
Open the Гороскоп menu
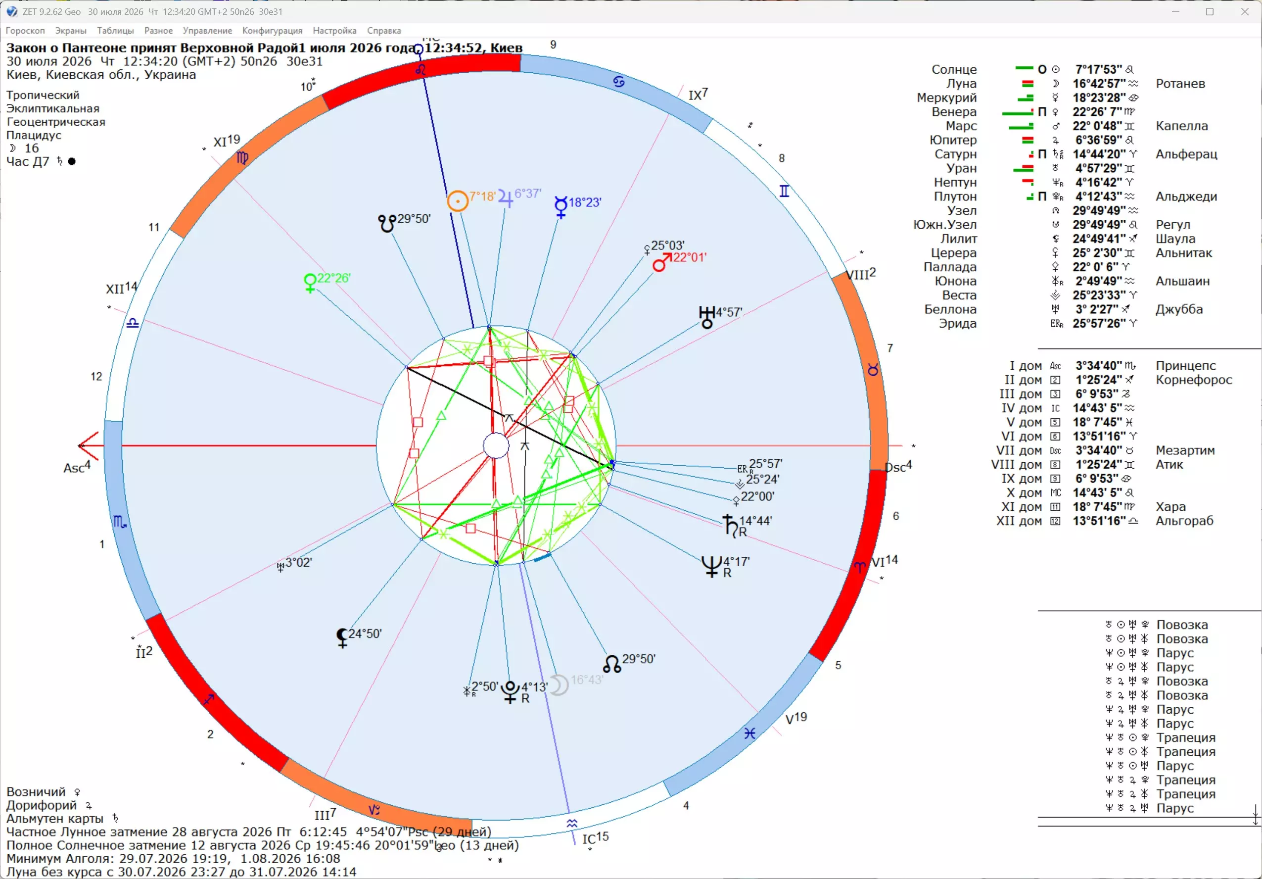[25, 31]
